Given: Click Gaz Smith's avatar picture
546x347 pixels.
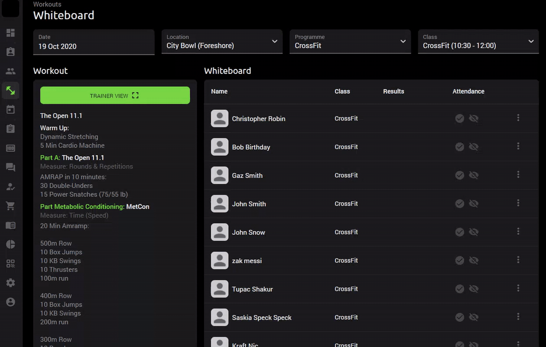Looking at the screenshot, I should (x=220, y=175).
